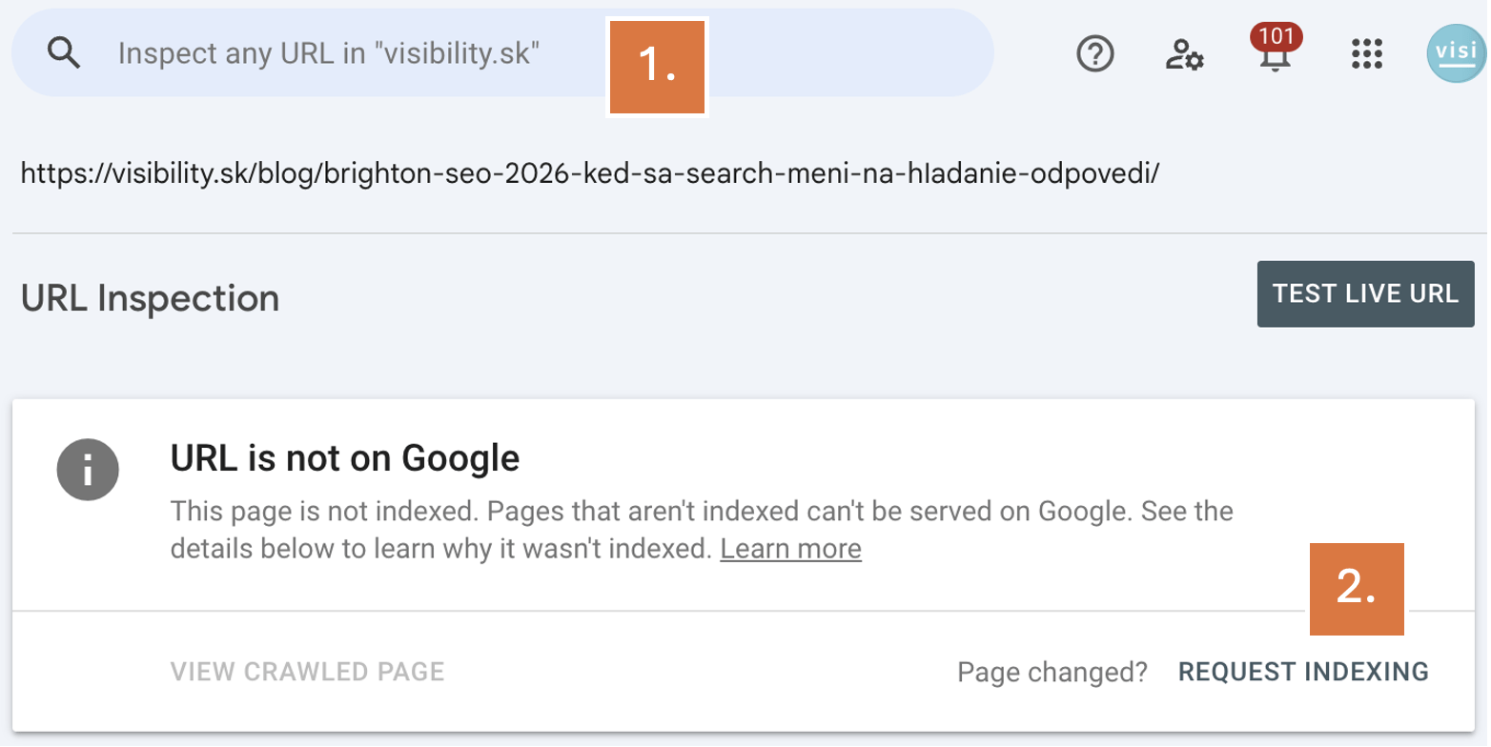Click the This page is not indexed description
The width and height of the screenshot is (1491, 747).
(702, 531)
